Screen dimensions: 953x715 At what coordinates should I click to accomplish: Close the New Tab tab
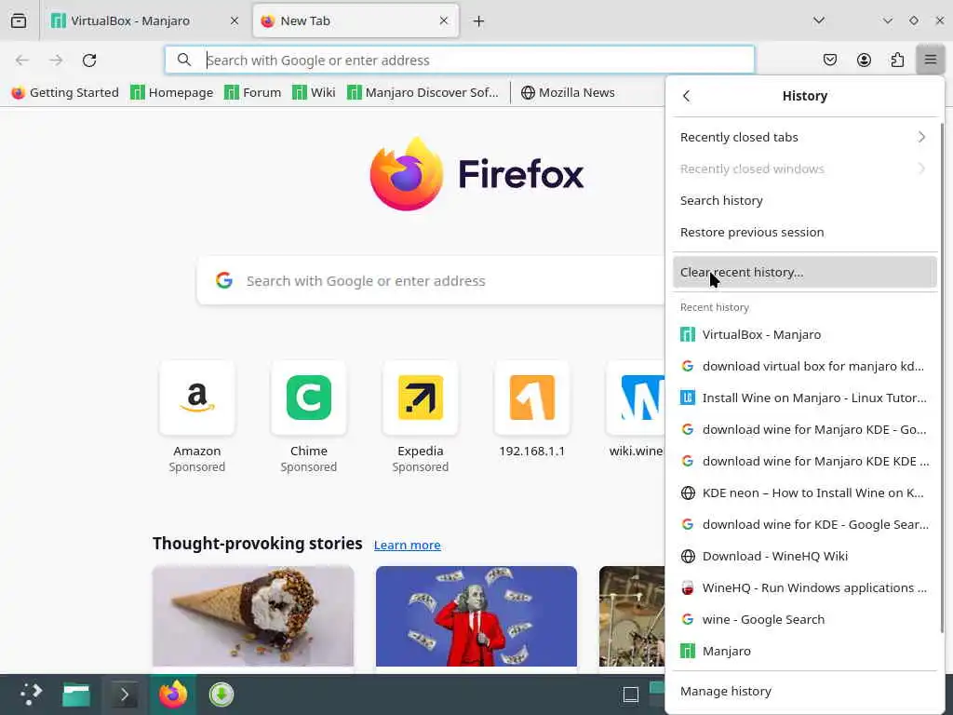[444, 20]
